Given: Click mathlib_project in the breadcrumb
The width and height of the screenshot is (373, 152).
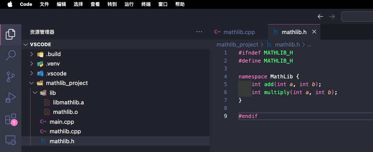Looking at the screenshot, I should [x=237, y=45].
